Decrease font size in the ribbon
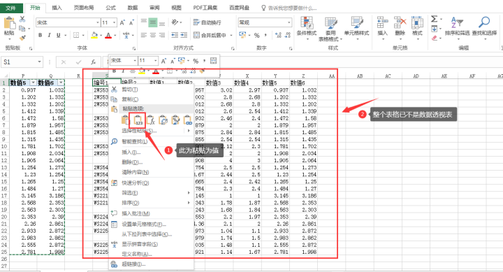The height and width of the screenshot is (272, 503). 131,22
